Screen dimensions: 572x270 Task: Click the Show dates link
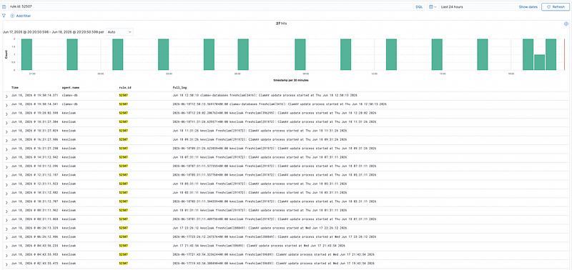point(528,7)
